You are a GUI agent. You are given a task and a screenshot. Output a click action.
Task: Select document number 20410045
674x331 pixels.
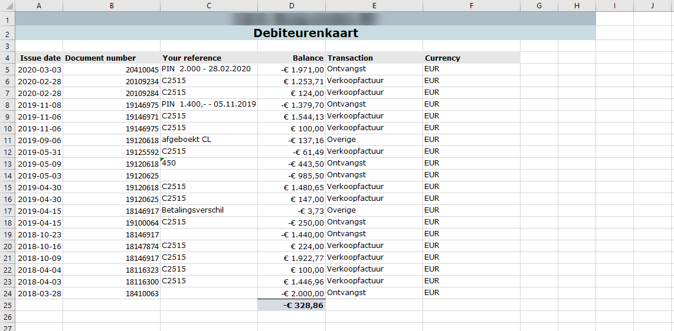[112, 69]
